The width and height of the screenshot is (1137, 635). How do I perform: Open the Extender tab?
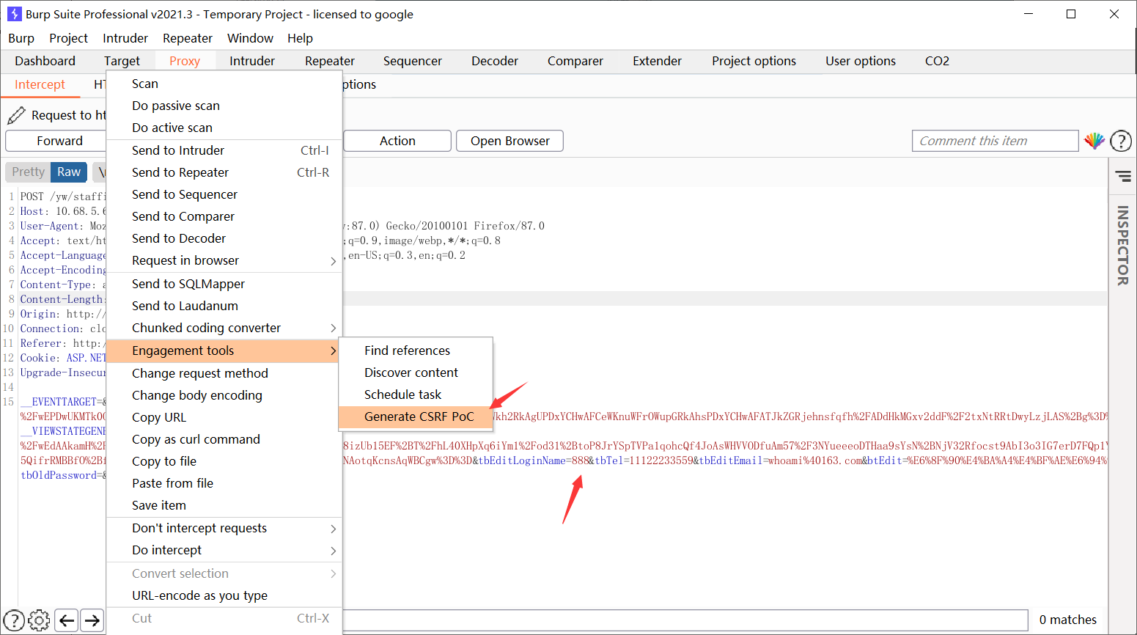[x=657, y=61]
